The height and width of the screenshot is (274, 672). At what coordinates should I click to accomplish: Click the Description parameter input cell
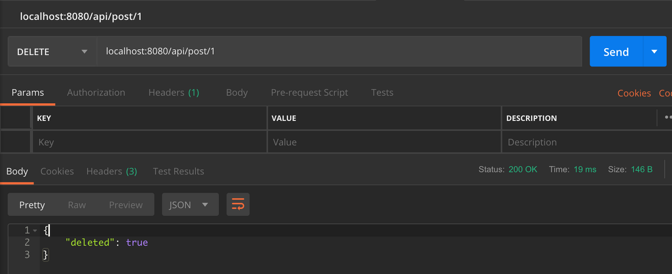(x=587, y=142)
